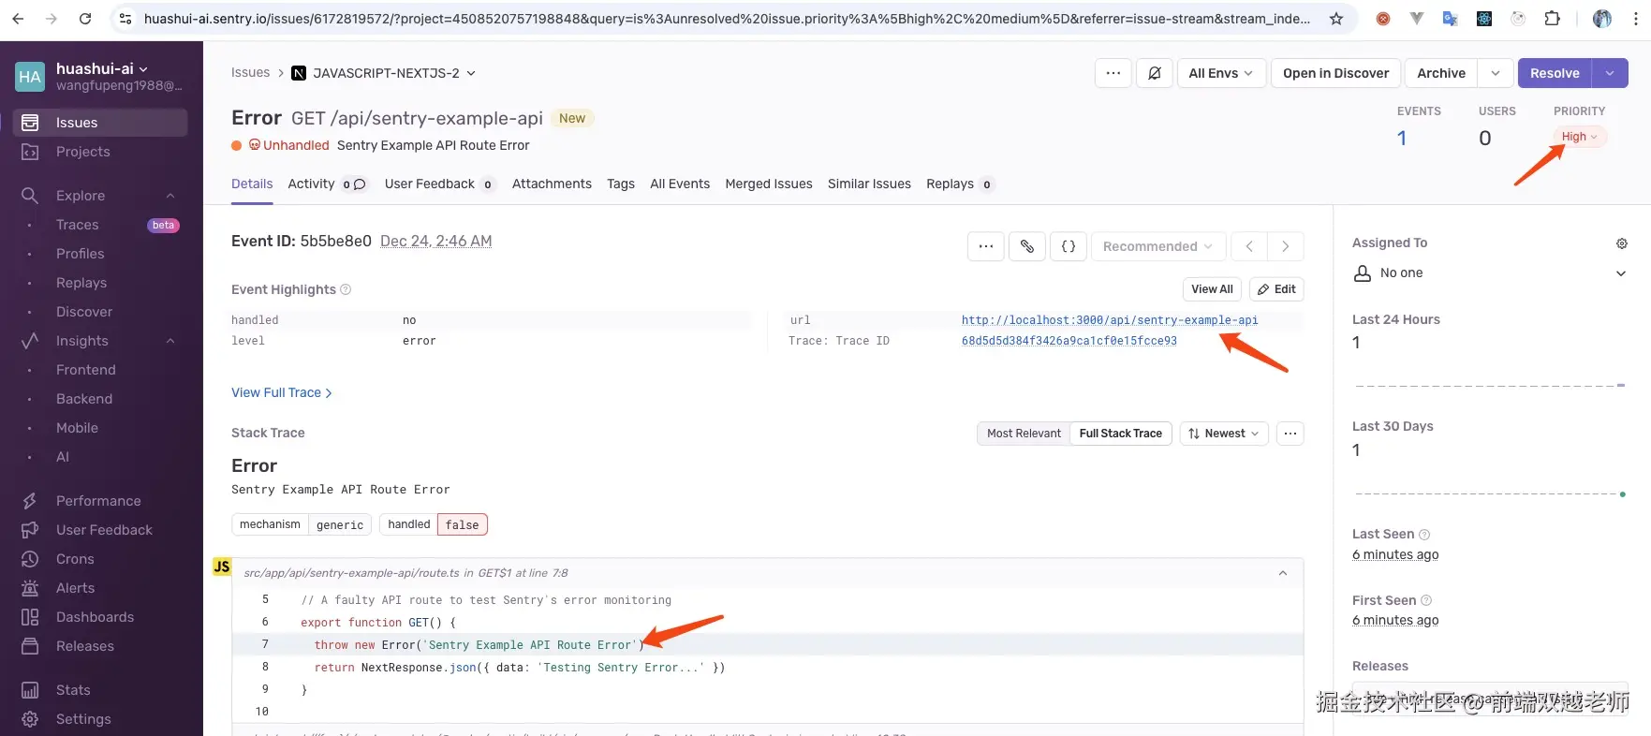Switch to the Attachments tab
1651x736 pixels.
tap(552, 184)
